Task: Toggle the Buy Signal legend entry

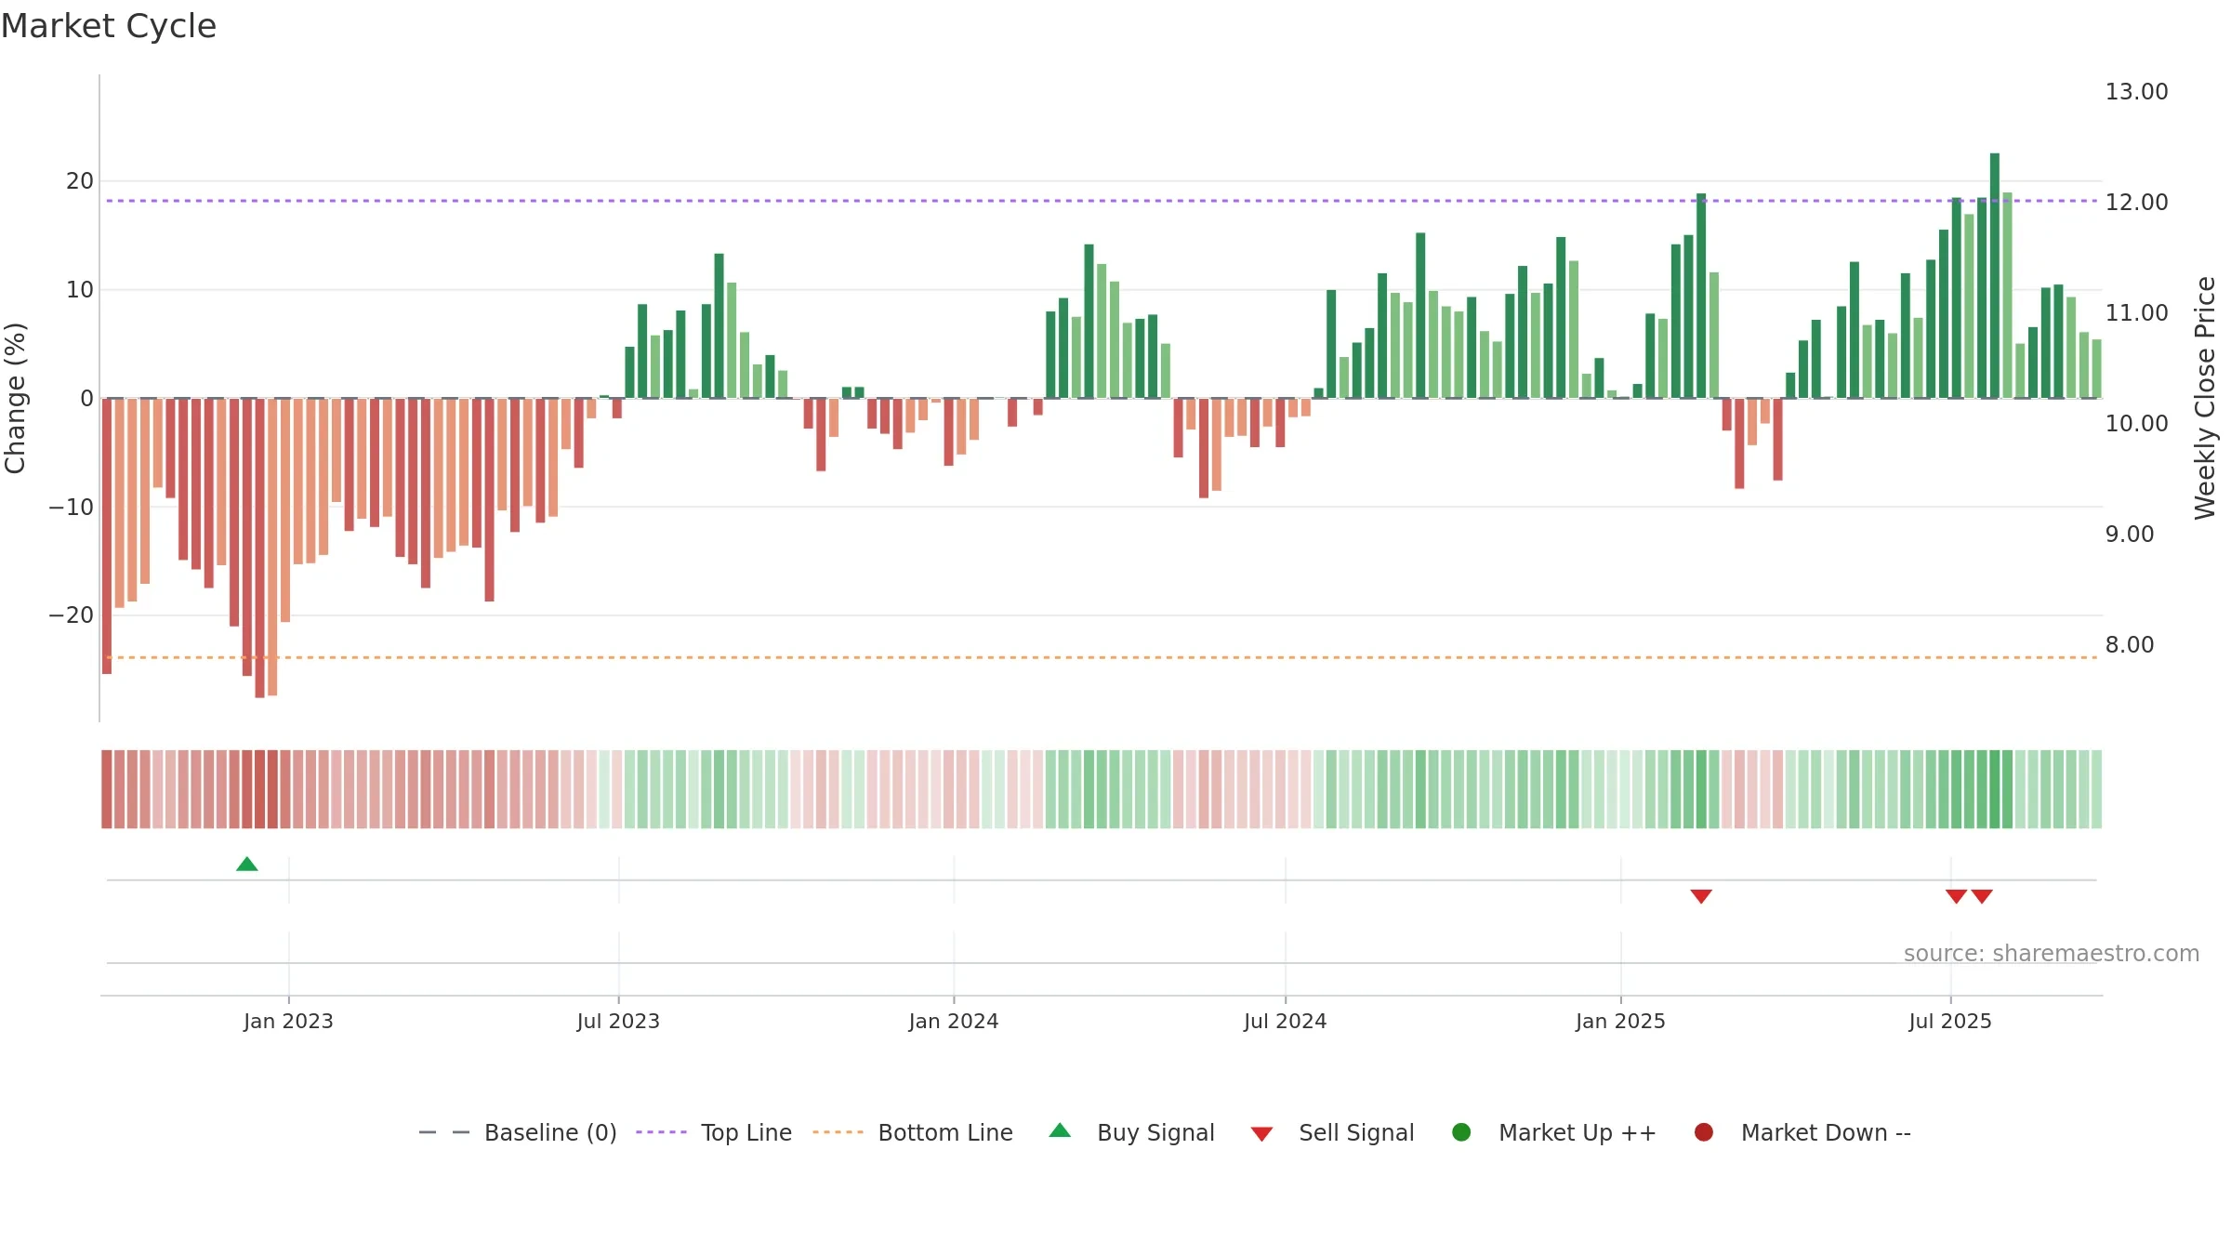Action: [x=1132, y=1132]
